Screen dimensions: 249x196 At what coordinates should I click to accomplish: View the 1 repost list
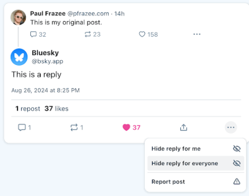point(28,108)
